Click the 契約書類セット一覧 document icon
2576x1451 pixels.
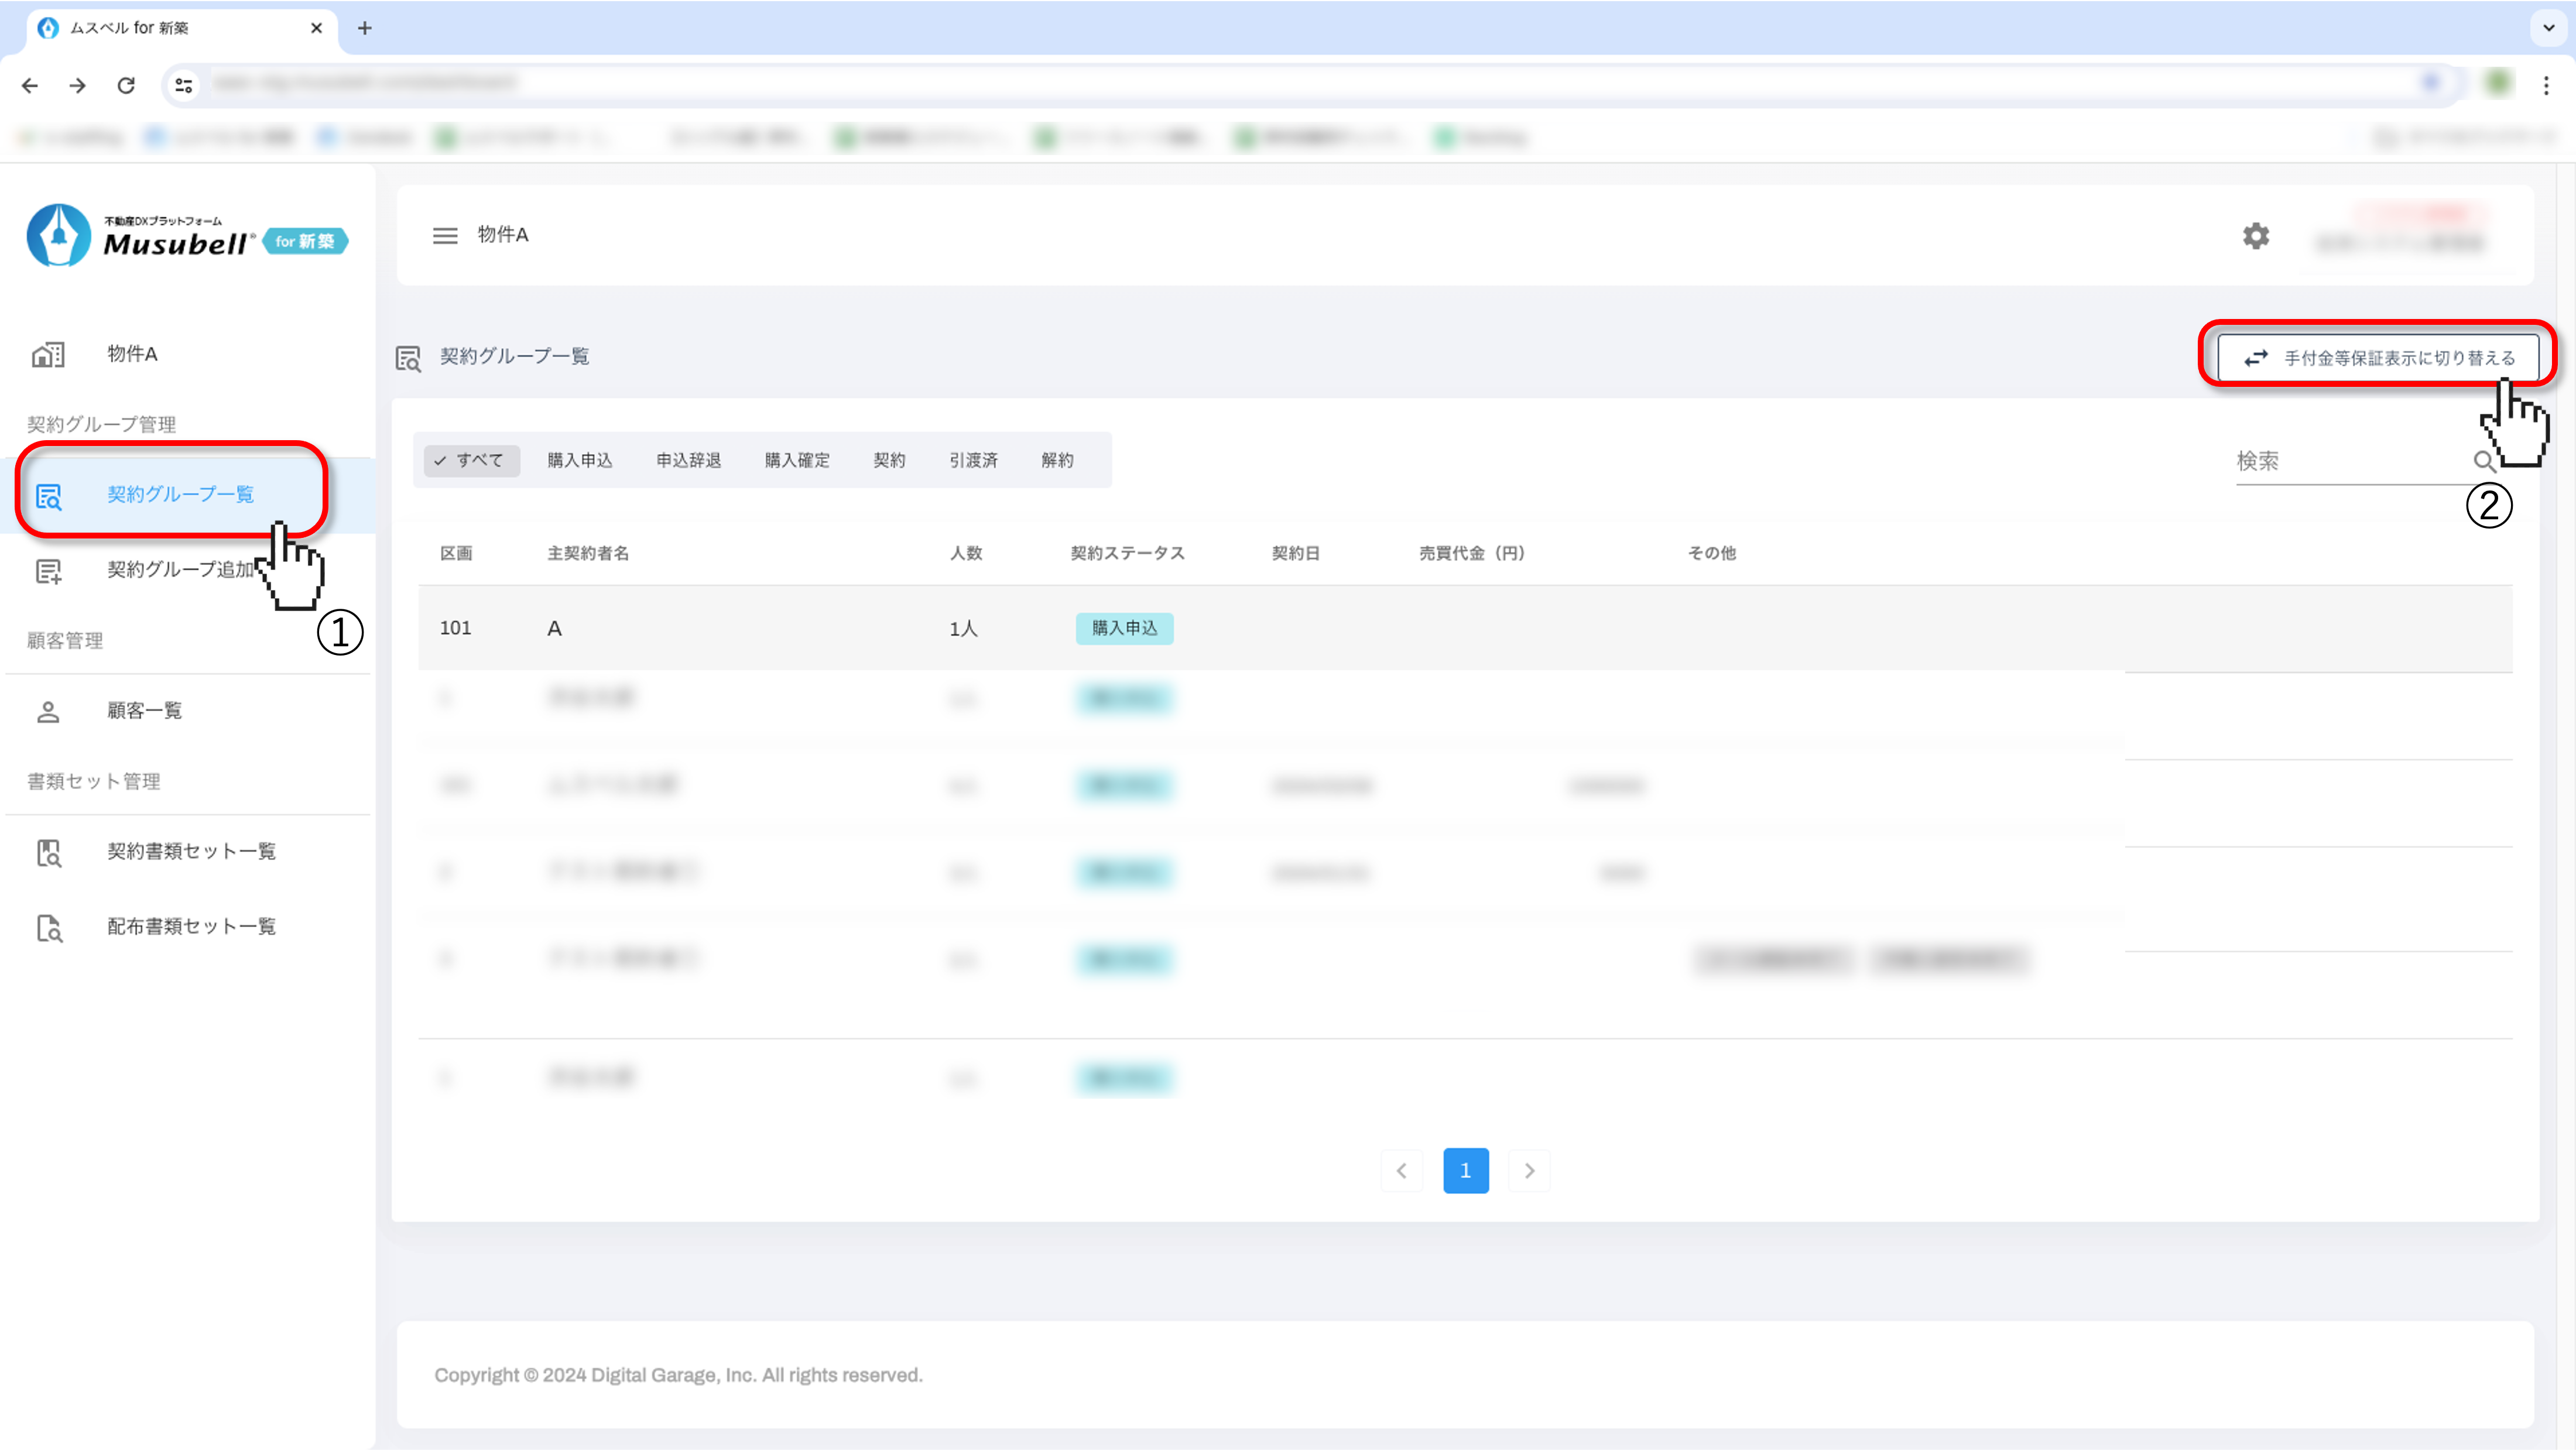click(48, 852)
